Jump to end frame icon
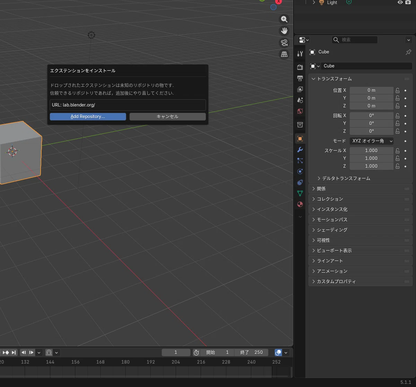 [x=14, y=352]
